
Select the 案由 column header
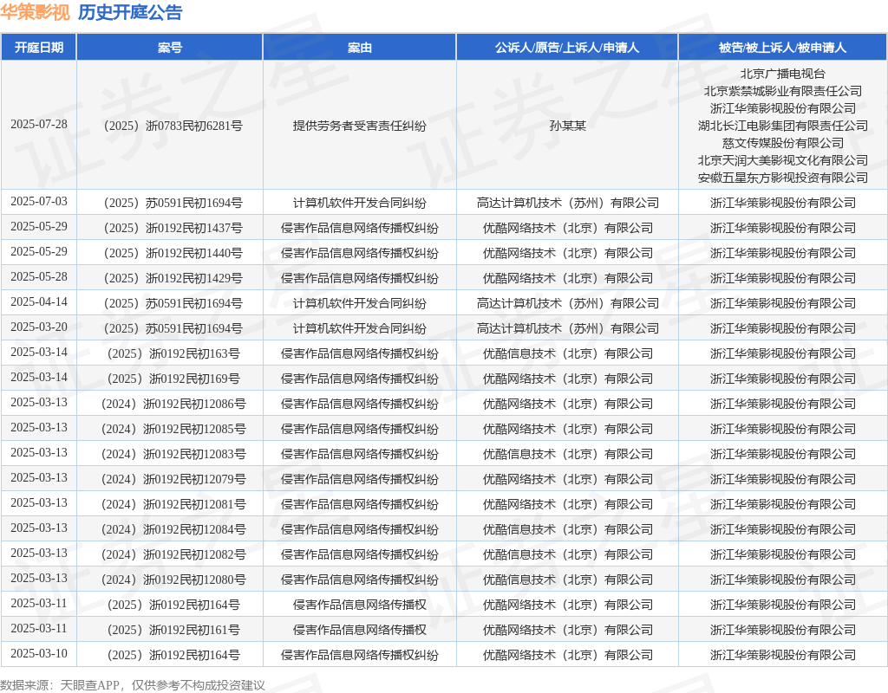click(x=359, y=48)
